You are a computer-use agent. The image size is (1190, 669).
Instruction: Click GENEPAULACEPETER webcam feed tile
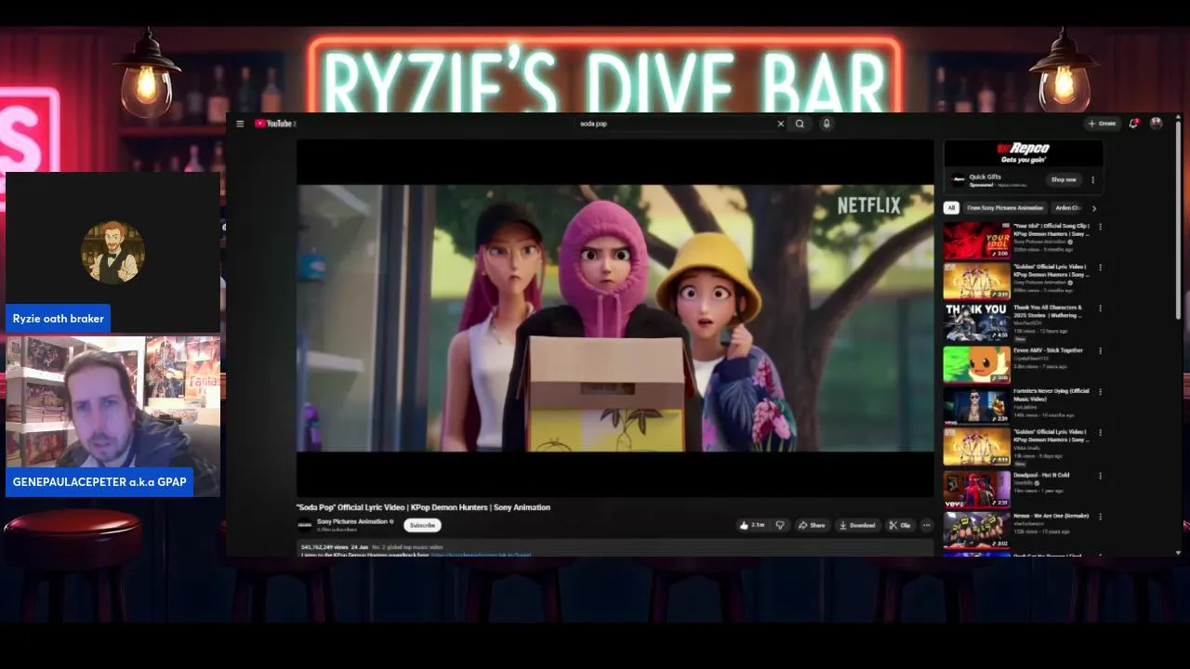point(112,416)
